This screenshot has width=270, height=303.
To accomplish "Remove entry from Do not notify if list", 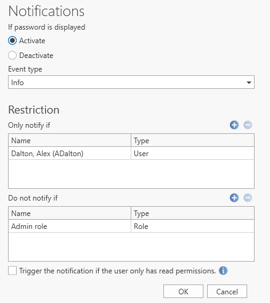I will tap(248, 197).
